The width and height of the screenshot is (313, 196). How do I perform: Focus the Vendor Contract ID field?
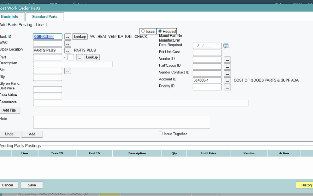(207, 73)
